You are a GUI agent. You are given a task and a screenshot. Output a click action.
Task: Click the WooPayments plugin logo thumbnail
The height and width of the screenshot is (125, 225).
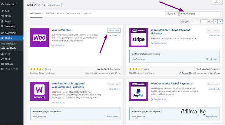click(x=39, y=91)
